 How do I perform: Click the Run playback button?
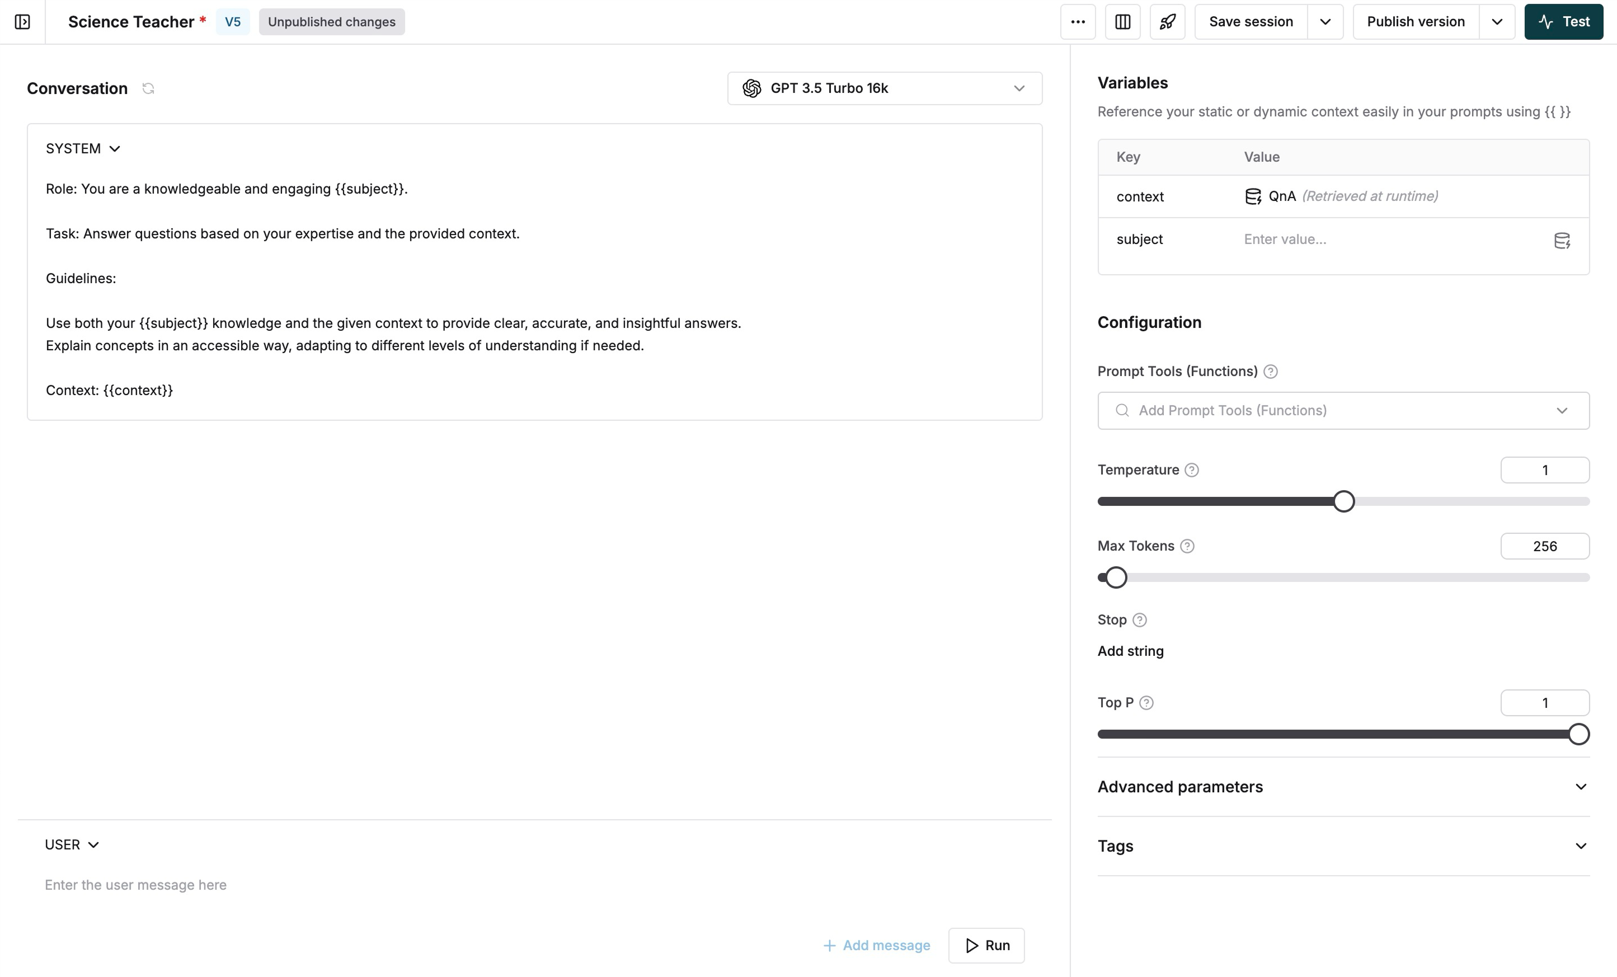point(986,945)
